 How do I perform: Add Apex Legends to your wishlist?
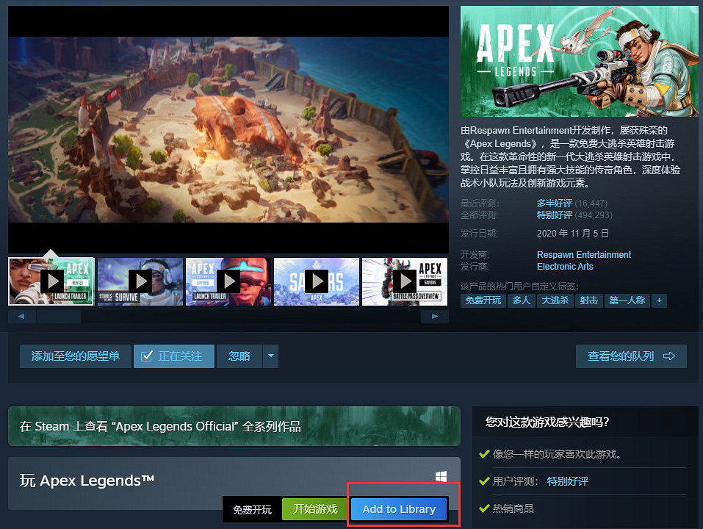coord(75,356)
